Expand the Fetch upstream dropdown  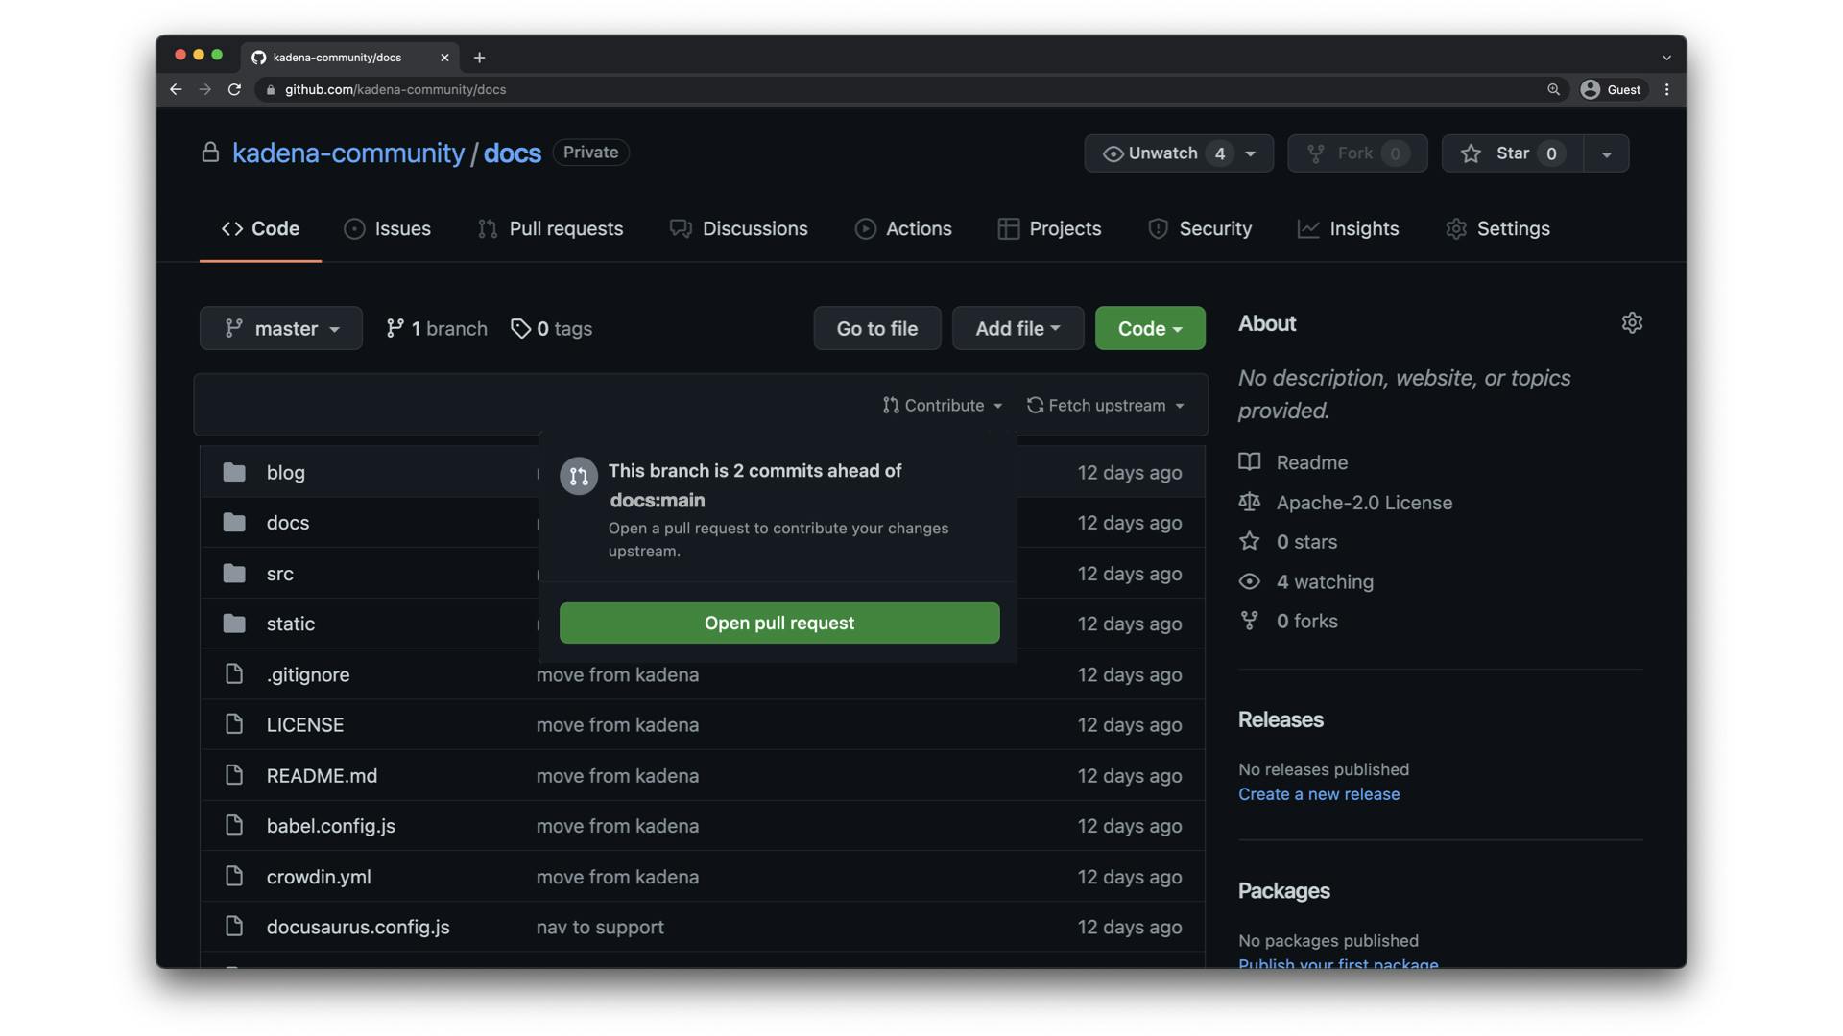tap(1106, 405)
